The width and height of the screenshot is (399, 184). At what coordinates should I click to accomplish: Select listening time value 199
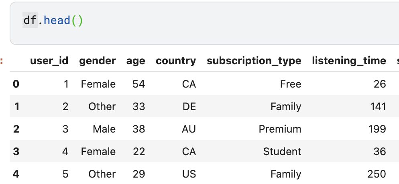point(377,129)
